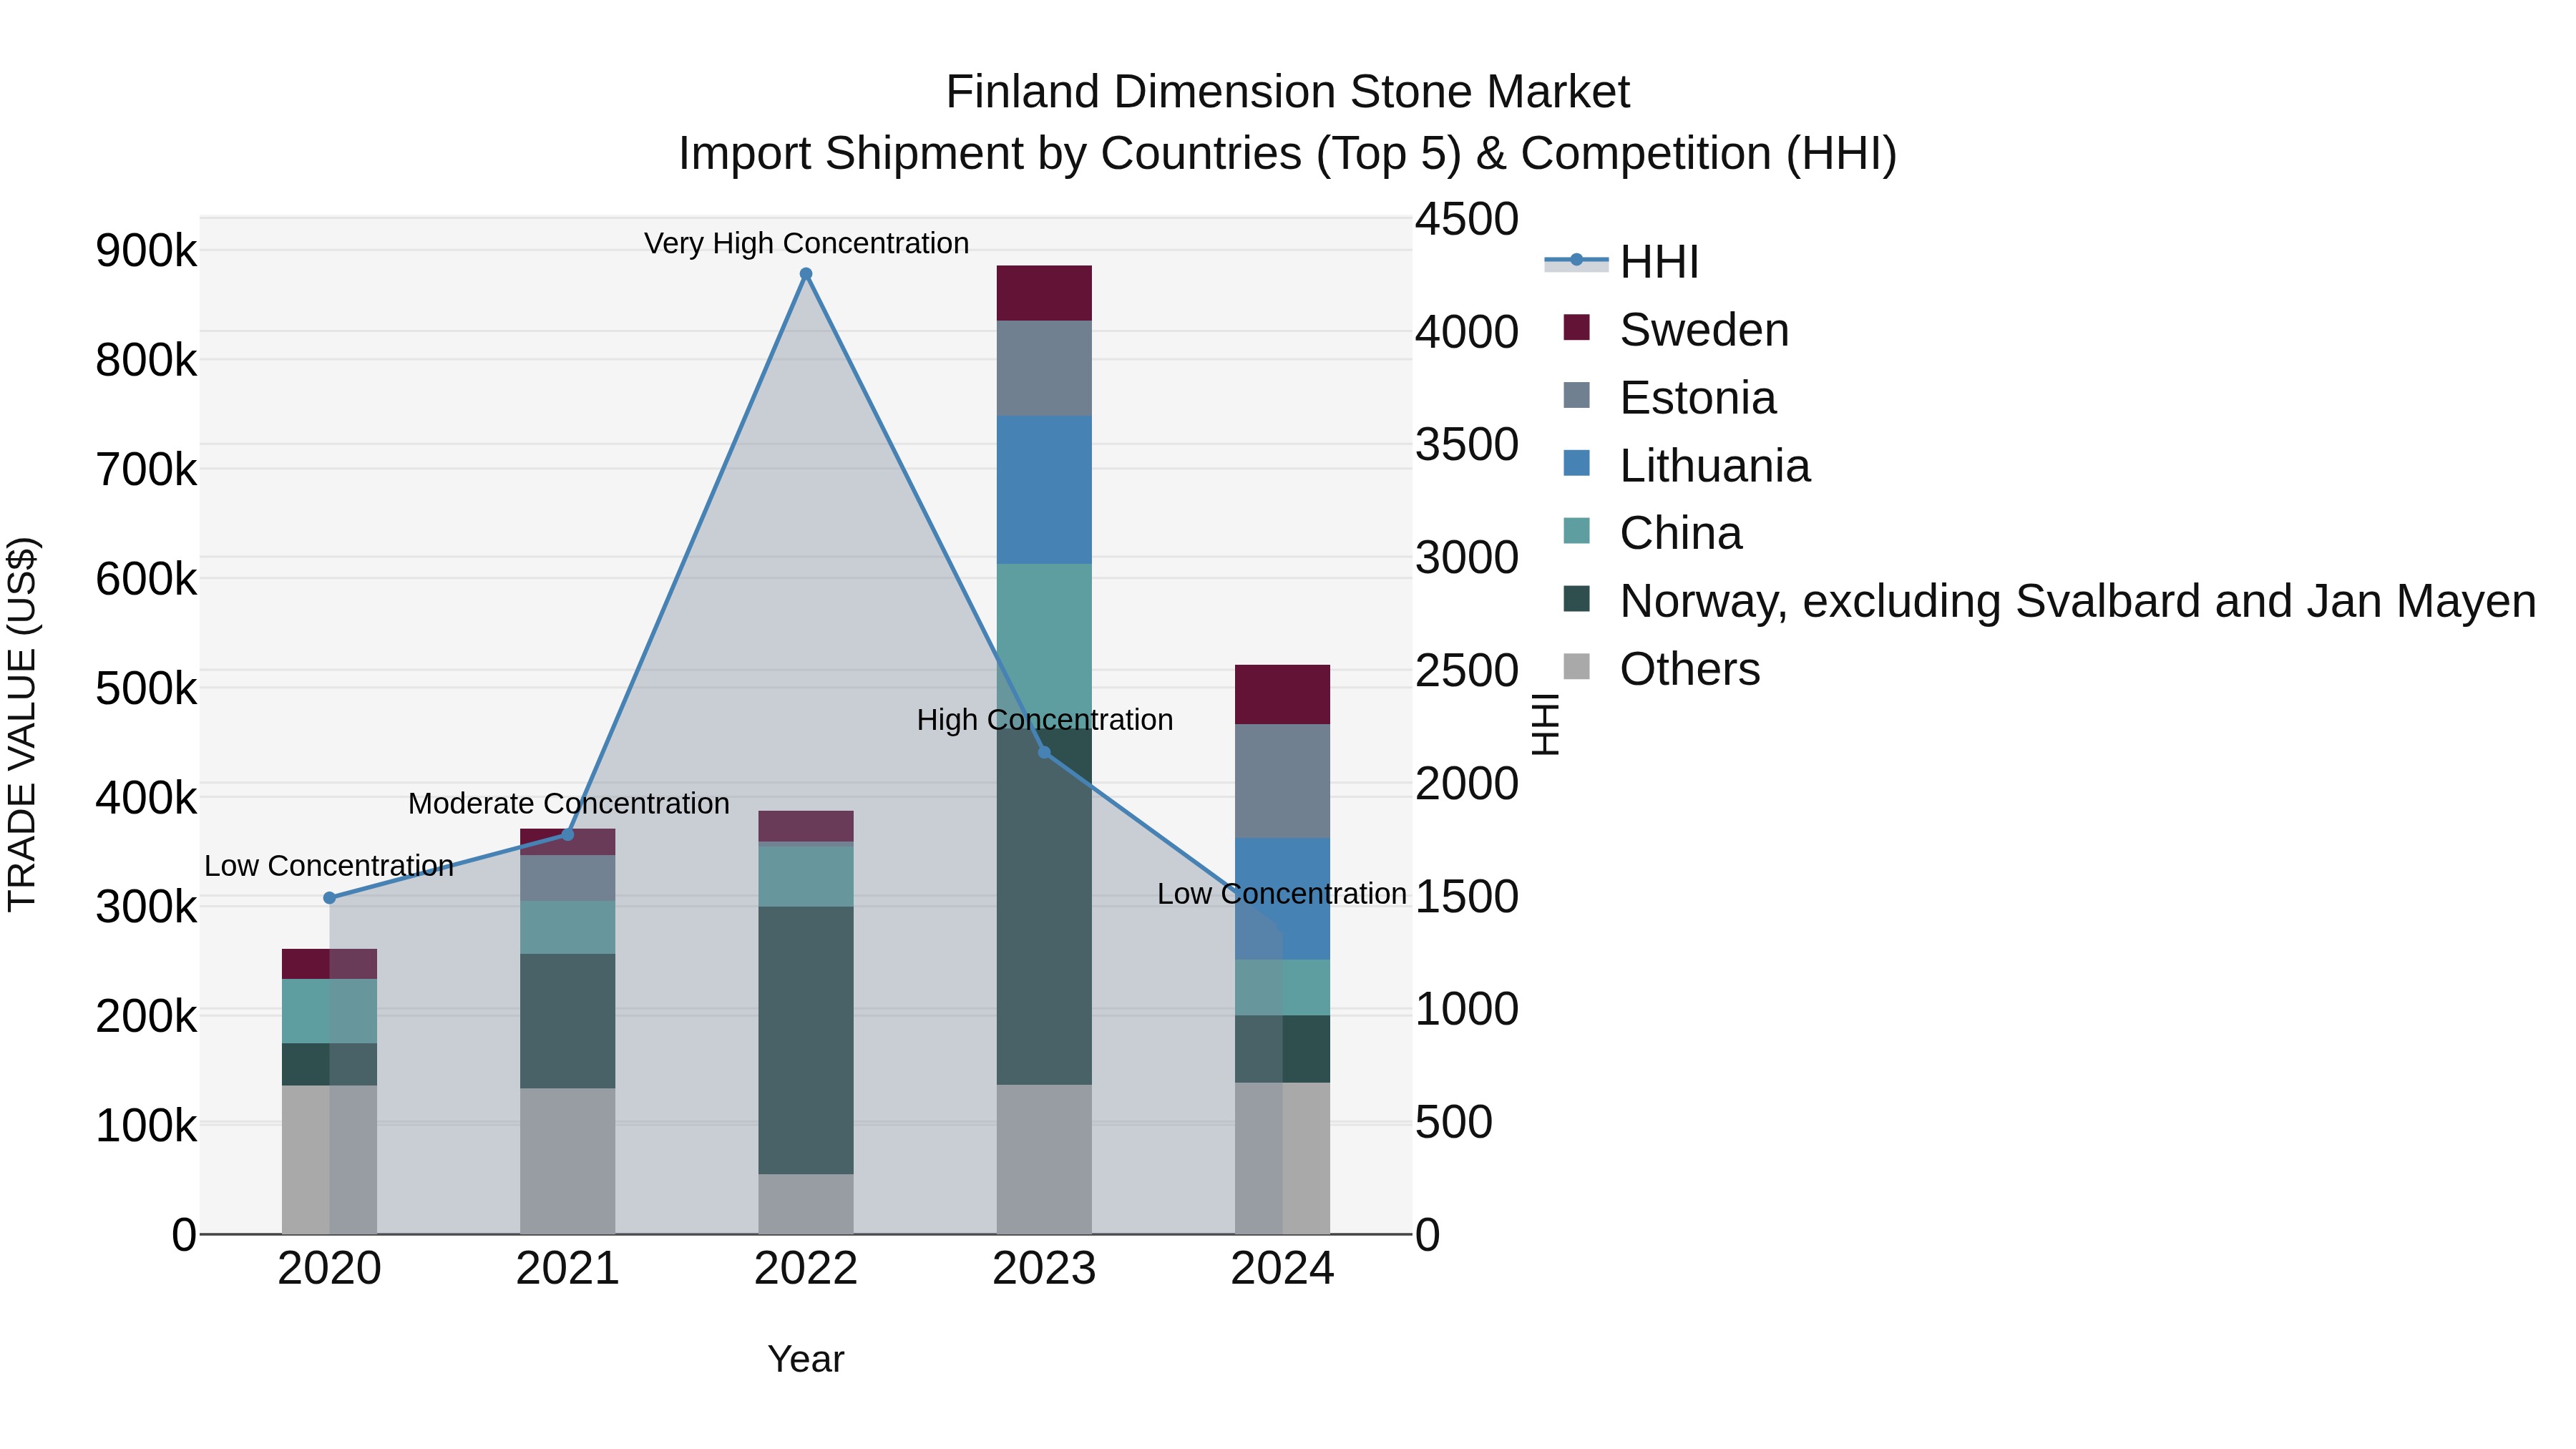Click the 2021 HHI data point
The image size is (2576, 1449).
(x=568, y=835)
